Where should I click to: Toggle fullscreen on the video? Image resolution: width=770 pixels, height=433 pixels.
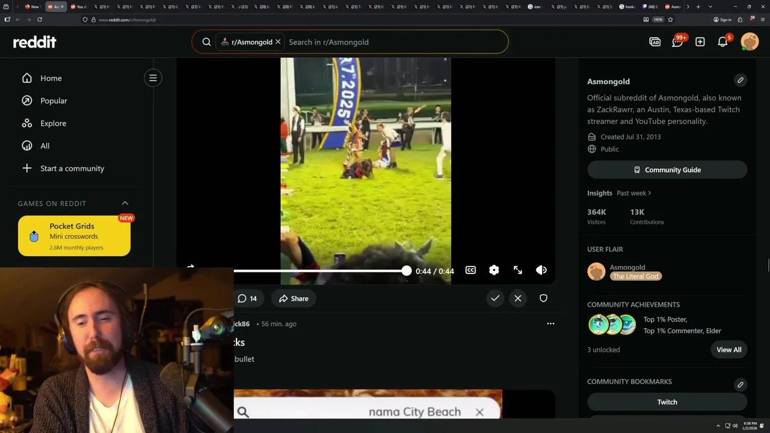coord(518,270)
